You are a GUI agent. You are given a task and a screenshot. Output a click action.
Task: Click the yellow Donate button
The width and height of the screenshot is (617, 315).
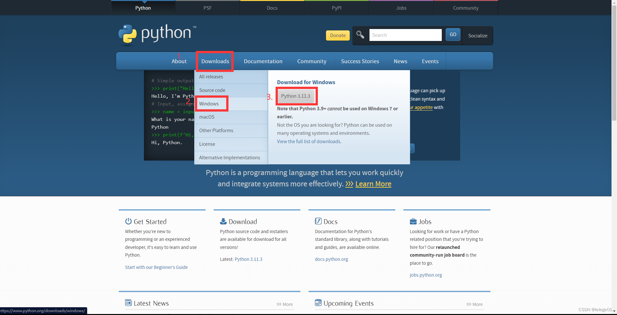pyautogui.click(x=338, y=35)
